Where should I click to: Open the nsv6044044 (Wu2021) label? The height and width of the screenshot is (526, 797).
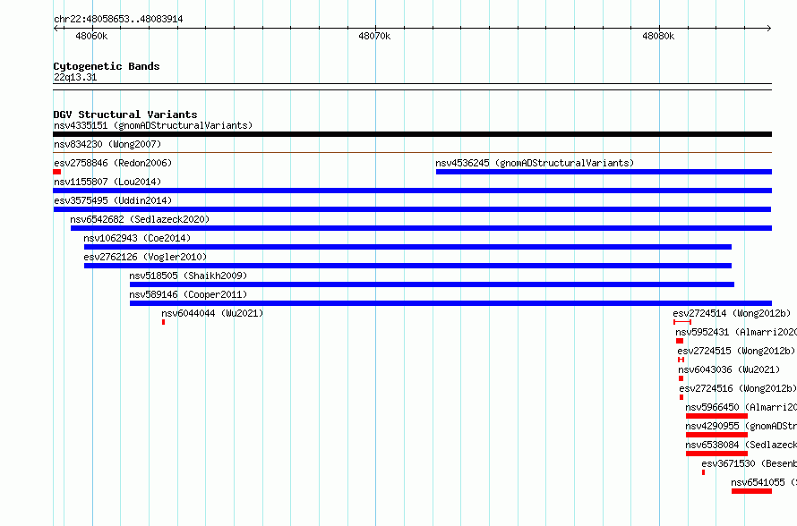[x=212, y=313]
